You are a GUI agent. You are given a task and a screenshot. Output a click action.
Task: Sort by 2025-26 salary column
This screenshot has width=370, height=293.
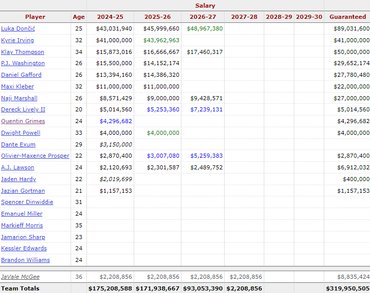pyautogui.click(x=158, y=17)
